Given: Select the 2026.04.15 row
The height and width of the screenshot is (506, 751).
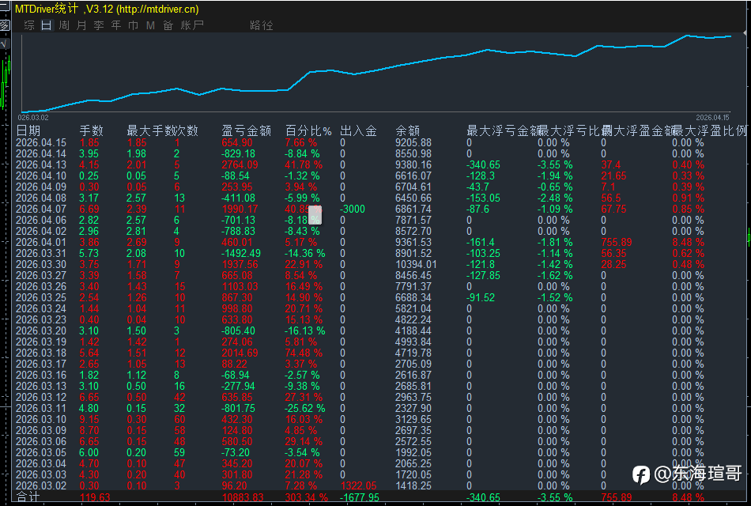Looking at the screenshot, I should pyautogui.click(x=41, y=142).
